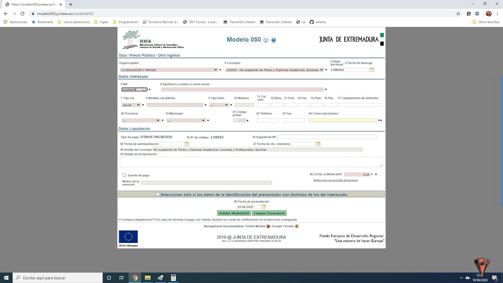
Task: Click the Bookmarks star bookmark
Action: [x=42, y=22]
